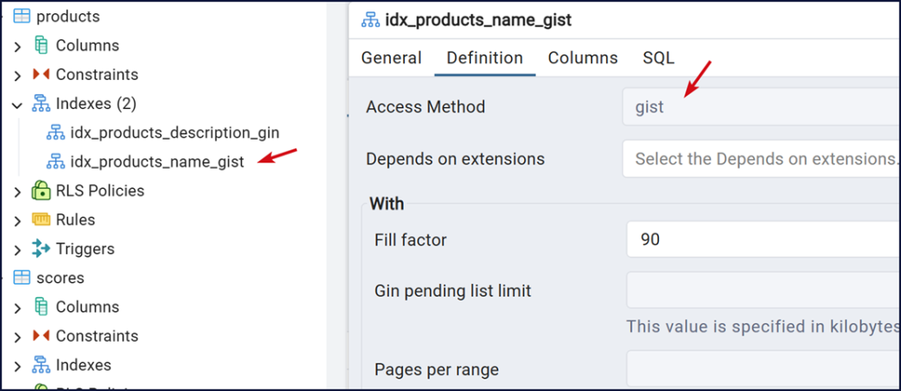Click the Gin pending list limit field

point(761,290)
